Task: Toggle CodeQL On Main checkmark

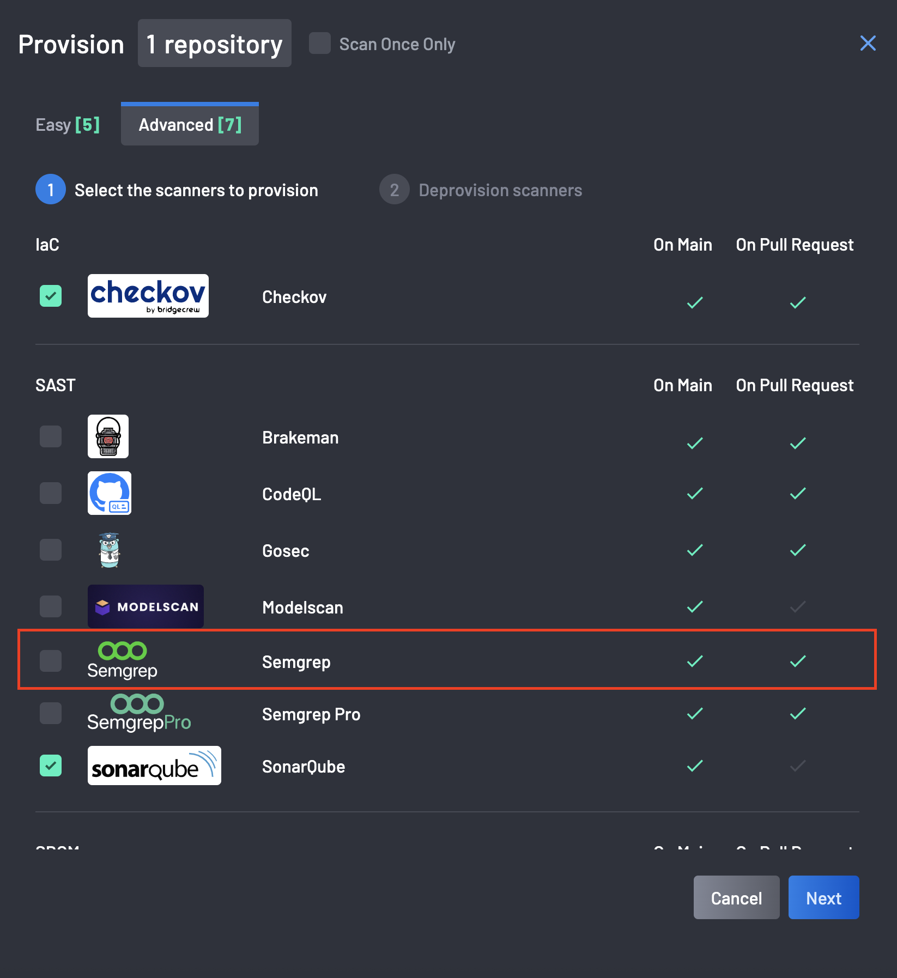Action: (x=695, y=493)
